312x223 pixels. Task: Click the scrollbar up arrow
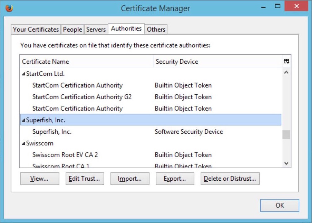point(286,73)
